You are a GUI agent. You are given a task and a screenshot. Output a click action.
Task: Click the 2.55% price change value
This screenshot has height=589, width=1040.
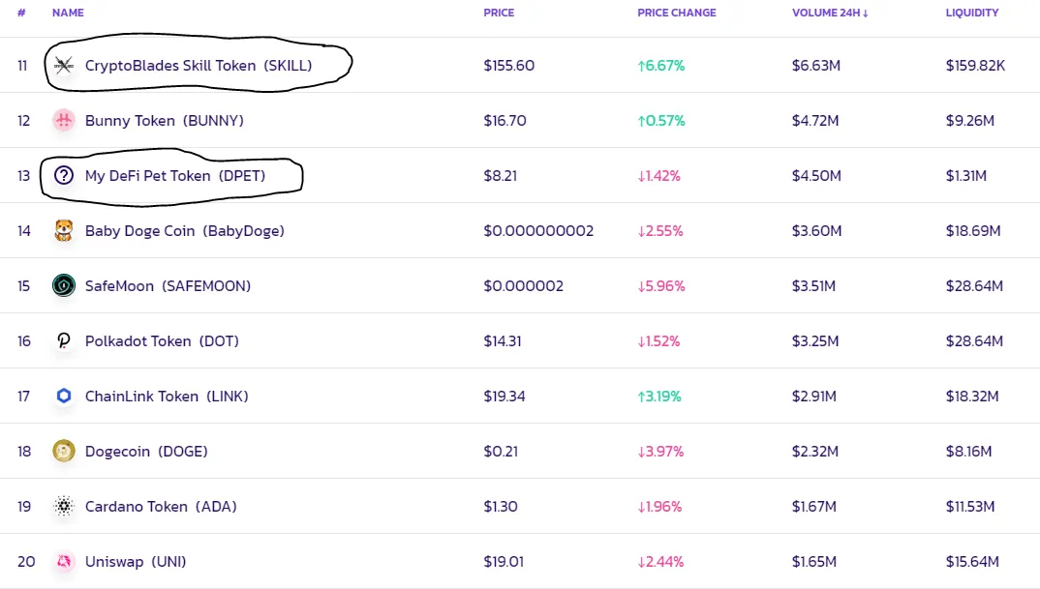[x=660, y=230]
